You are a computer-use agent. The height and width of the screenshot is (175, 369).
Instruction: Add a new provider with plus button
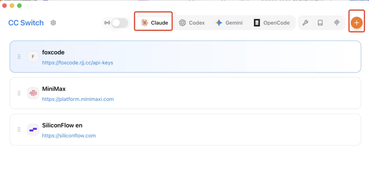[357, 23]
